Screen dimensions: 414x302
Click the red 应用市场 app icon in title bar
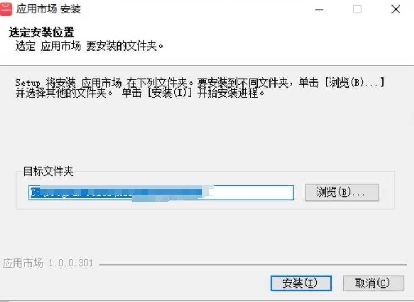6,9
